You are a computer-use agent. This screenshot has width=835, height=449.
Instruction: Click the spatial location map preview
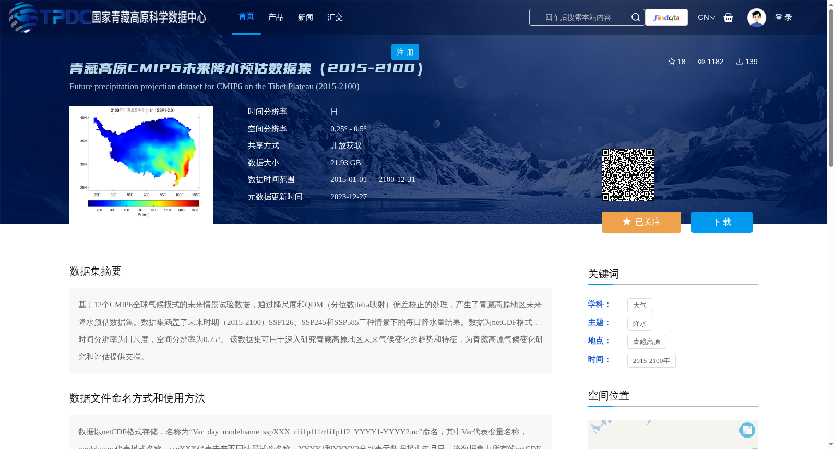[673, 434]
